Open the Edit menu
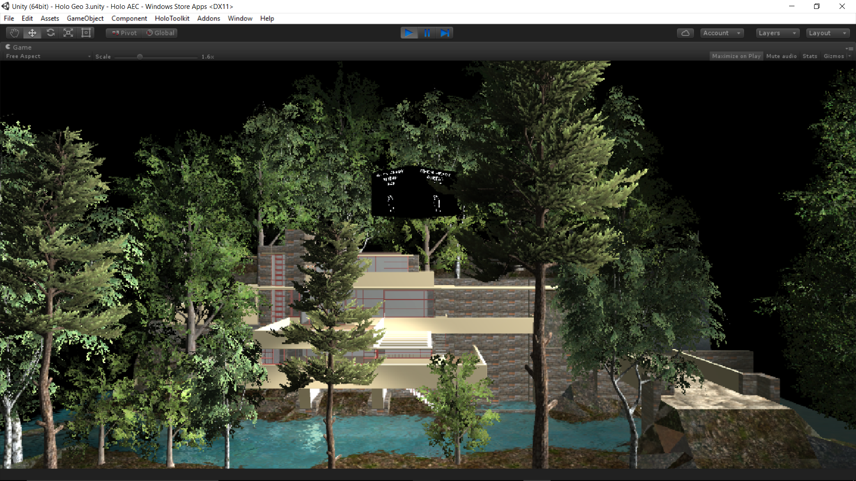The height and width of the screenshot is (481, 856). [27, 18]
